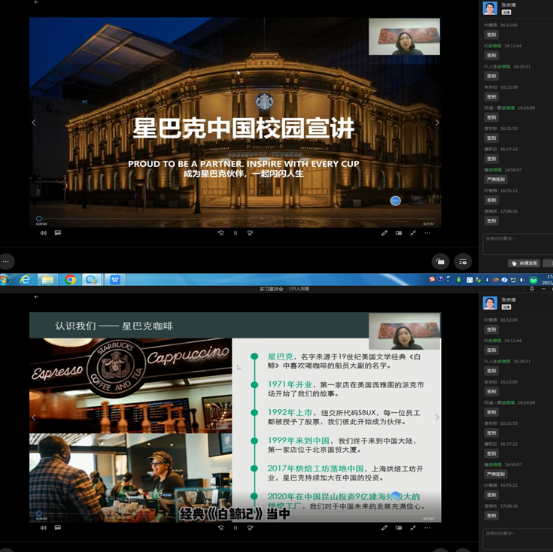Select the 16:55:21 签到 message in lower chat
Viewport: 553px width, 552px height.
coord(491,495)
